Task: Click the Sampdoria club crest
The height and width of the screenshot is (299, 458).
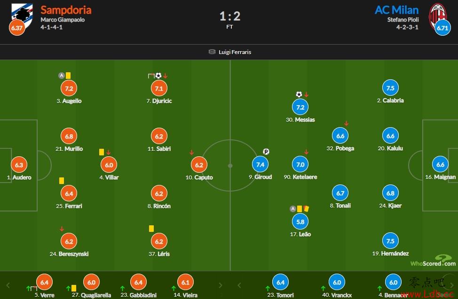Action: (22, 15)
